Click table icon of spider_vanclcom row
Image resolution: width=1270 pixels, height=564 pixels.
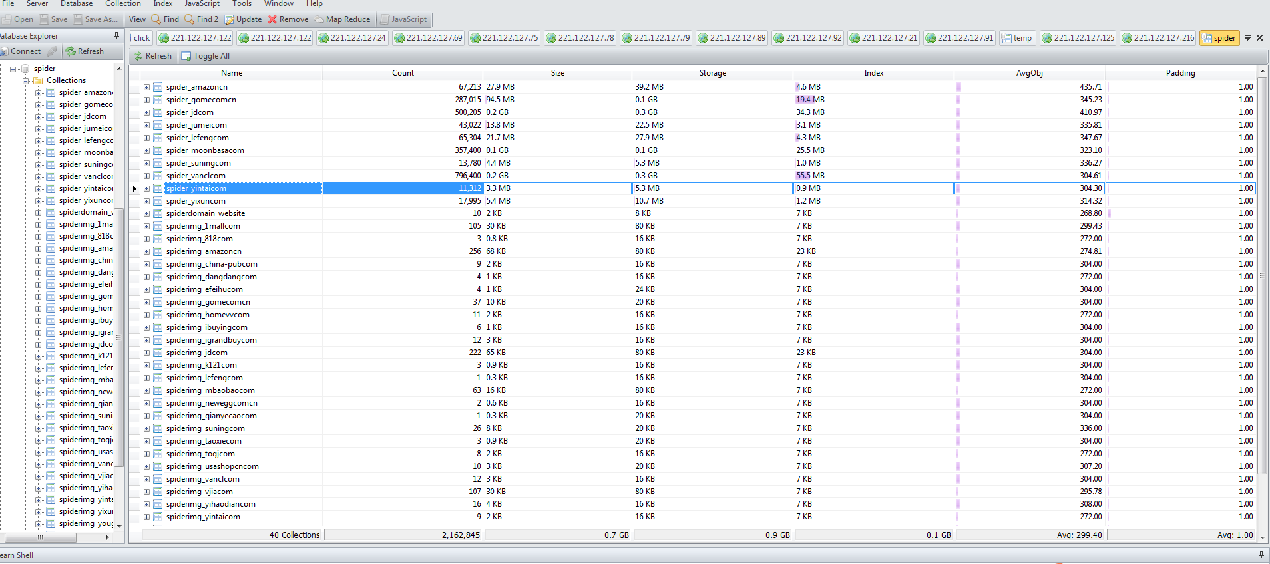(158, 176)
